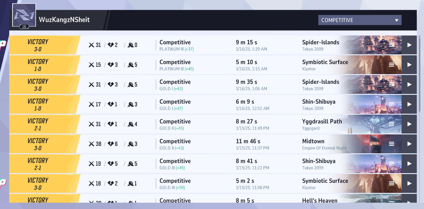
Task: Click details icon on 1:15 AM Symbiotic Surface match
Action: [x=392, y=65]
